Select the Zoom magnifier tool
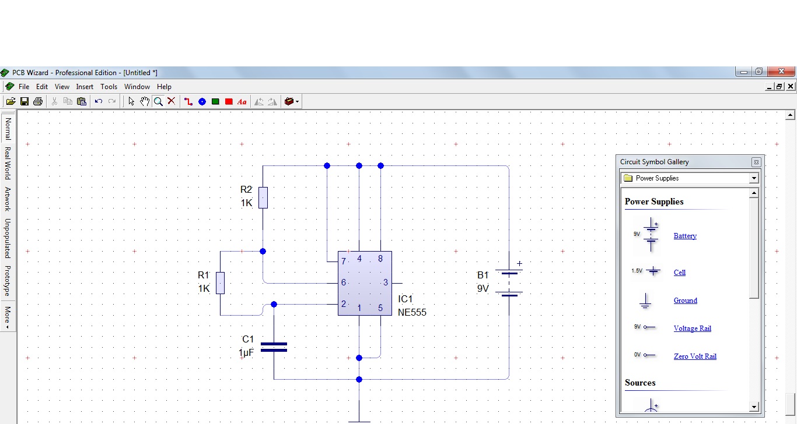The image size is (797, 424). click(x=158, y=101)
